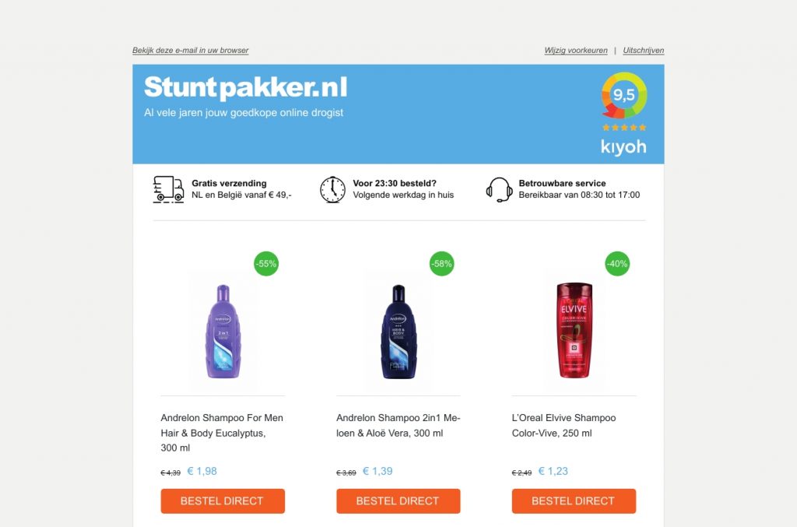Click the headset customer service icon
Viewport: 797px width, 527px height.
tap(499, 190)
